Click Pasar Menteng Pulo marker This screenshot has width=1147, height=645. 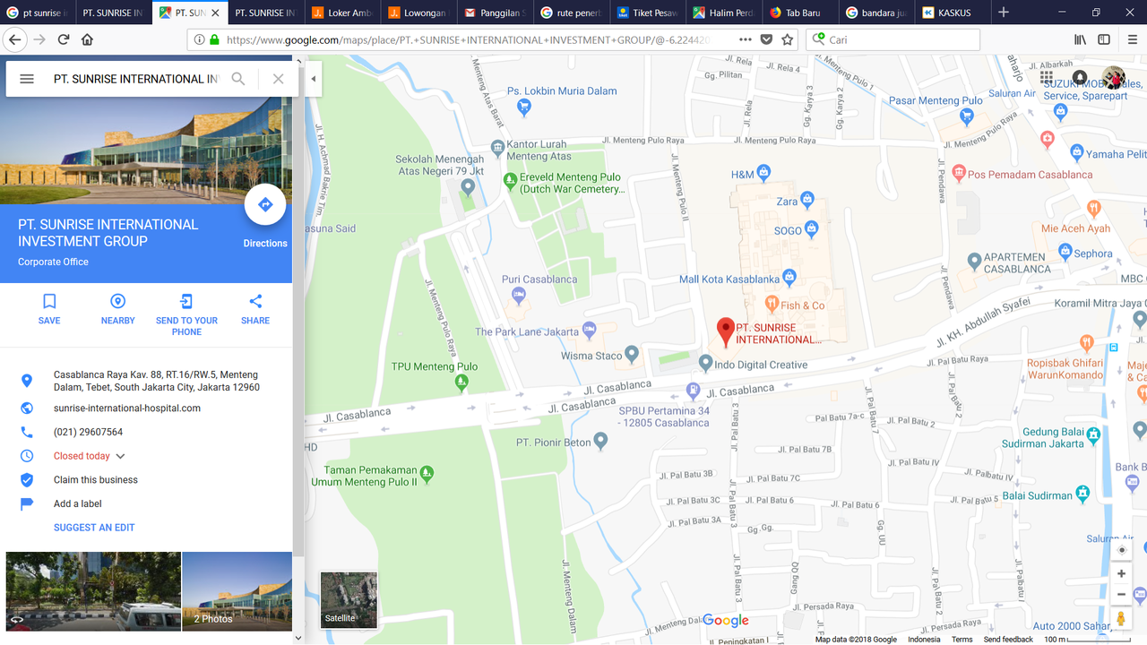tap(967, 116)
